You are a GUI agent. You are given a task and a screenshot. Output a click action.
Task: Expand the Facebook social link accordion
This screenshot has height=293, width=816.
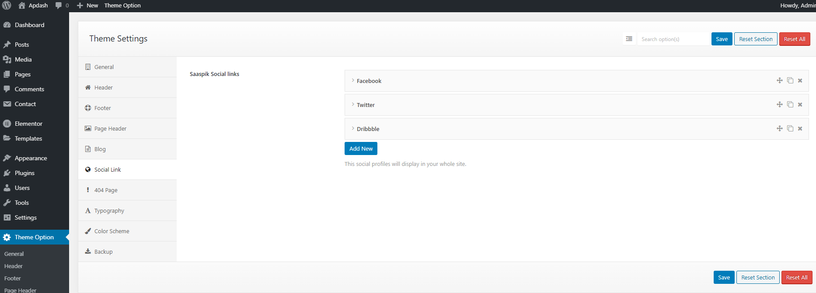pyautogui.click(x=369, y=81)
